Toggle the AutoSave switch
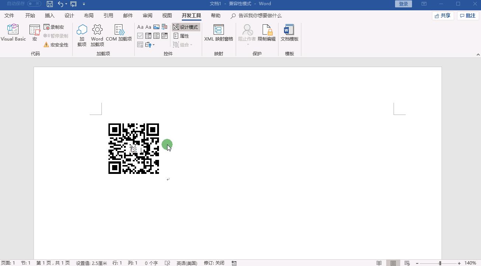 click(34, 3)
